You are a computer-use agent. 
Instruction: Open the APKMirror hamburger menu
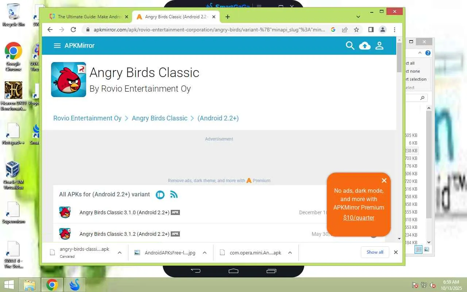[x=57, y=46]
